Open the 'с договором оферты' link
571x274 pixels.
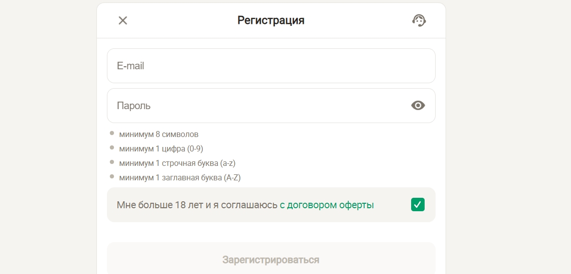tap(327, 205)
